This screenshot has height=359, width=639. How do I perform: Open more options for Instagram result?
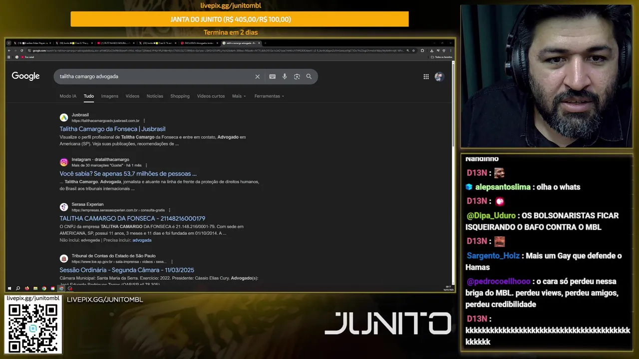tap(146, 165)
